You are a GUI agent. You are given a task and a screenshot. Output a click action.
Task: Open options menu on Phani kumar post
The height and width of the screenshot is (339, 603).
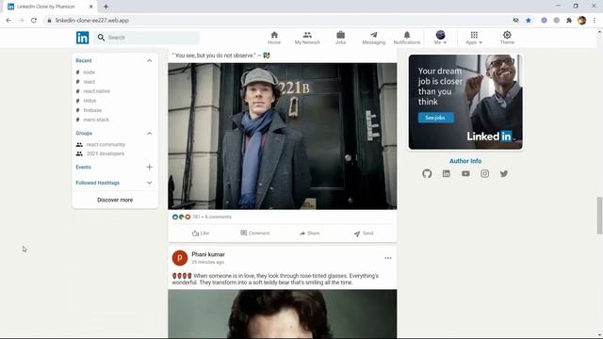pos(388,258)
